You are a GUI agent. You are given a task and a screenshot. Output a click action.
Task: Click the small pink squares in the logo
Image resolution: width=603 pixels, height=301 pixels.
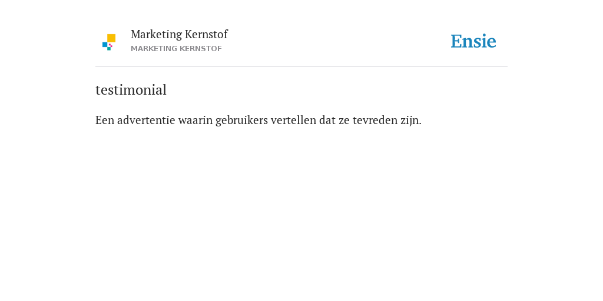[111, 45]
